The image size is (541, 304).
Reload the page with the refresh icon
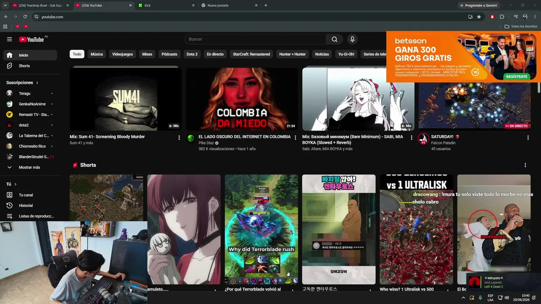click(25, 17)
